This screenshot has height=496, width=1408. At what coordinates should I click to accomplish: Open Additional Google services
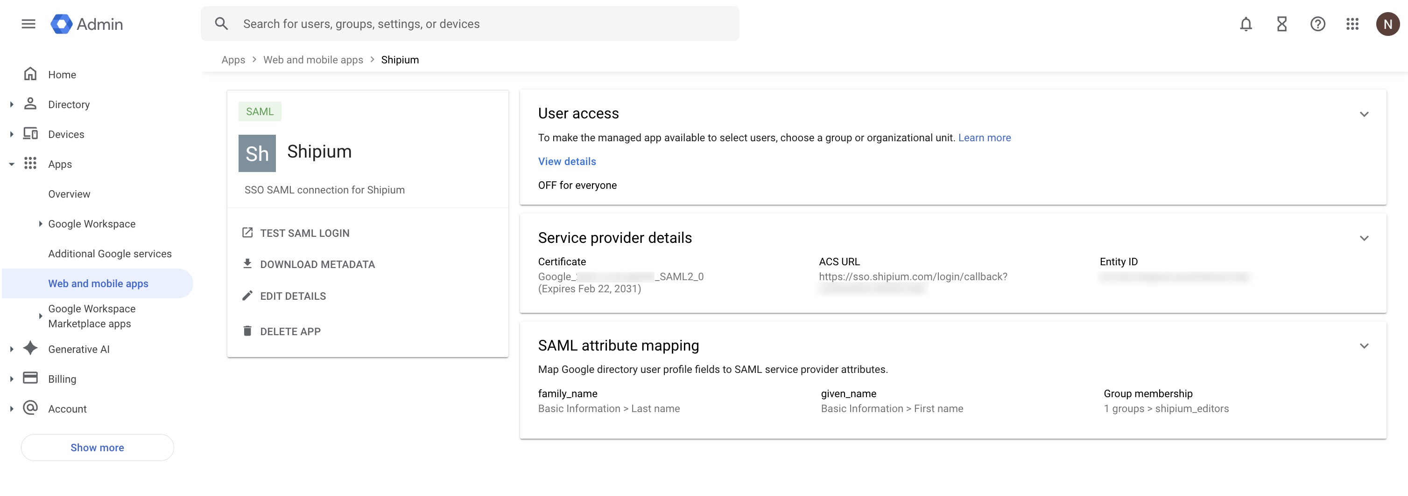pos(110,254)
